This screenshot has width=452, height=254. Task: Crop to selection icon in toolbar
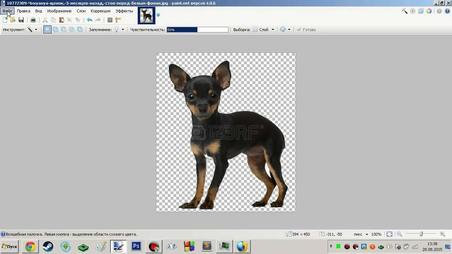pyautogui.click(x=70, y=20)
